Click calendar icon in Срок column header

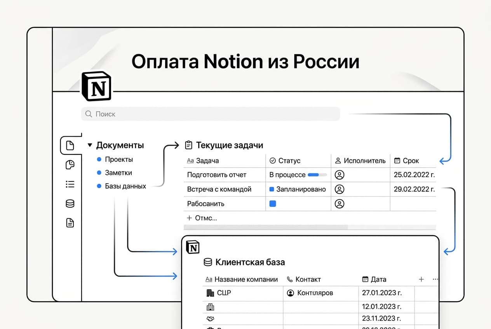[x=397, y=161]
